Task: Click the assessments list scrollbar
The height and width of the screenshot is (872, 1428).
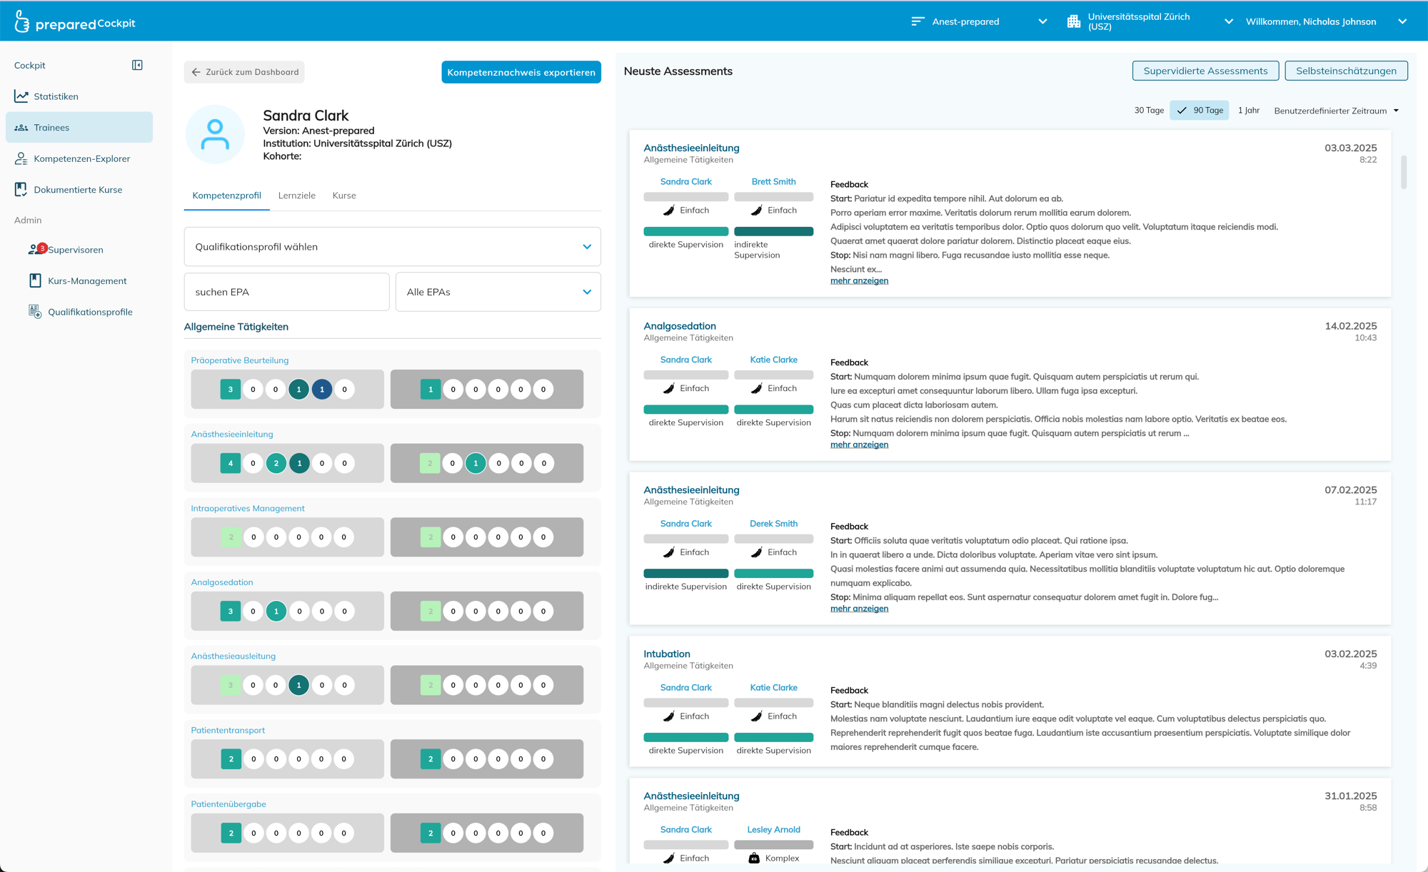Action: point(1403,171)
